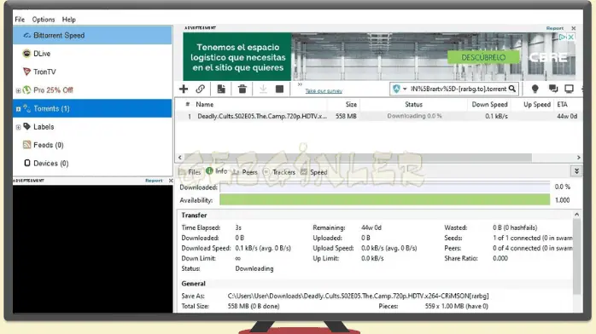Click the info pane scroll up arrow

coord(576,215)
